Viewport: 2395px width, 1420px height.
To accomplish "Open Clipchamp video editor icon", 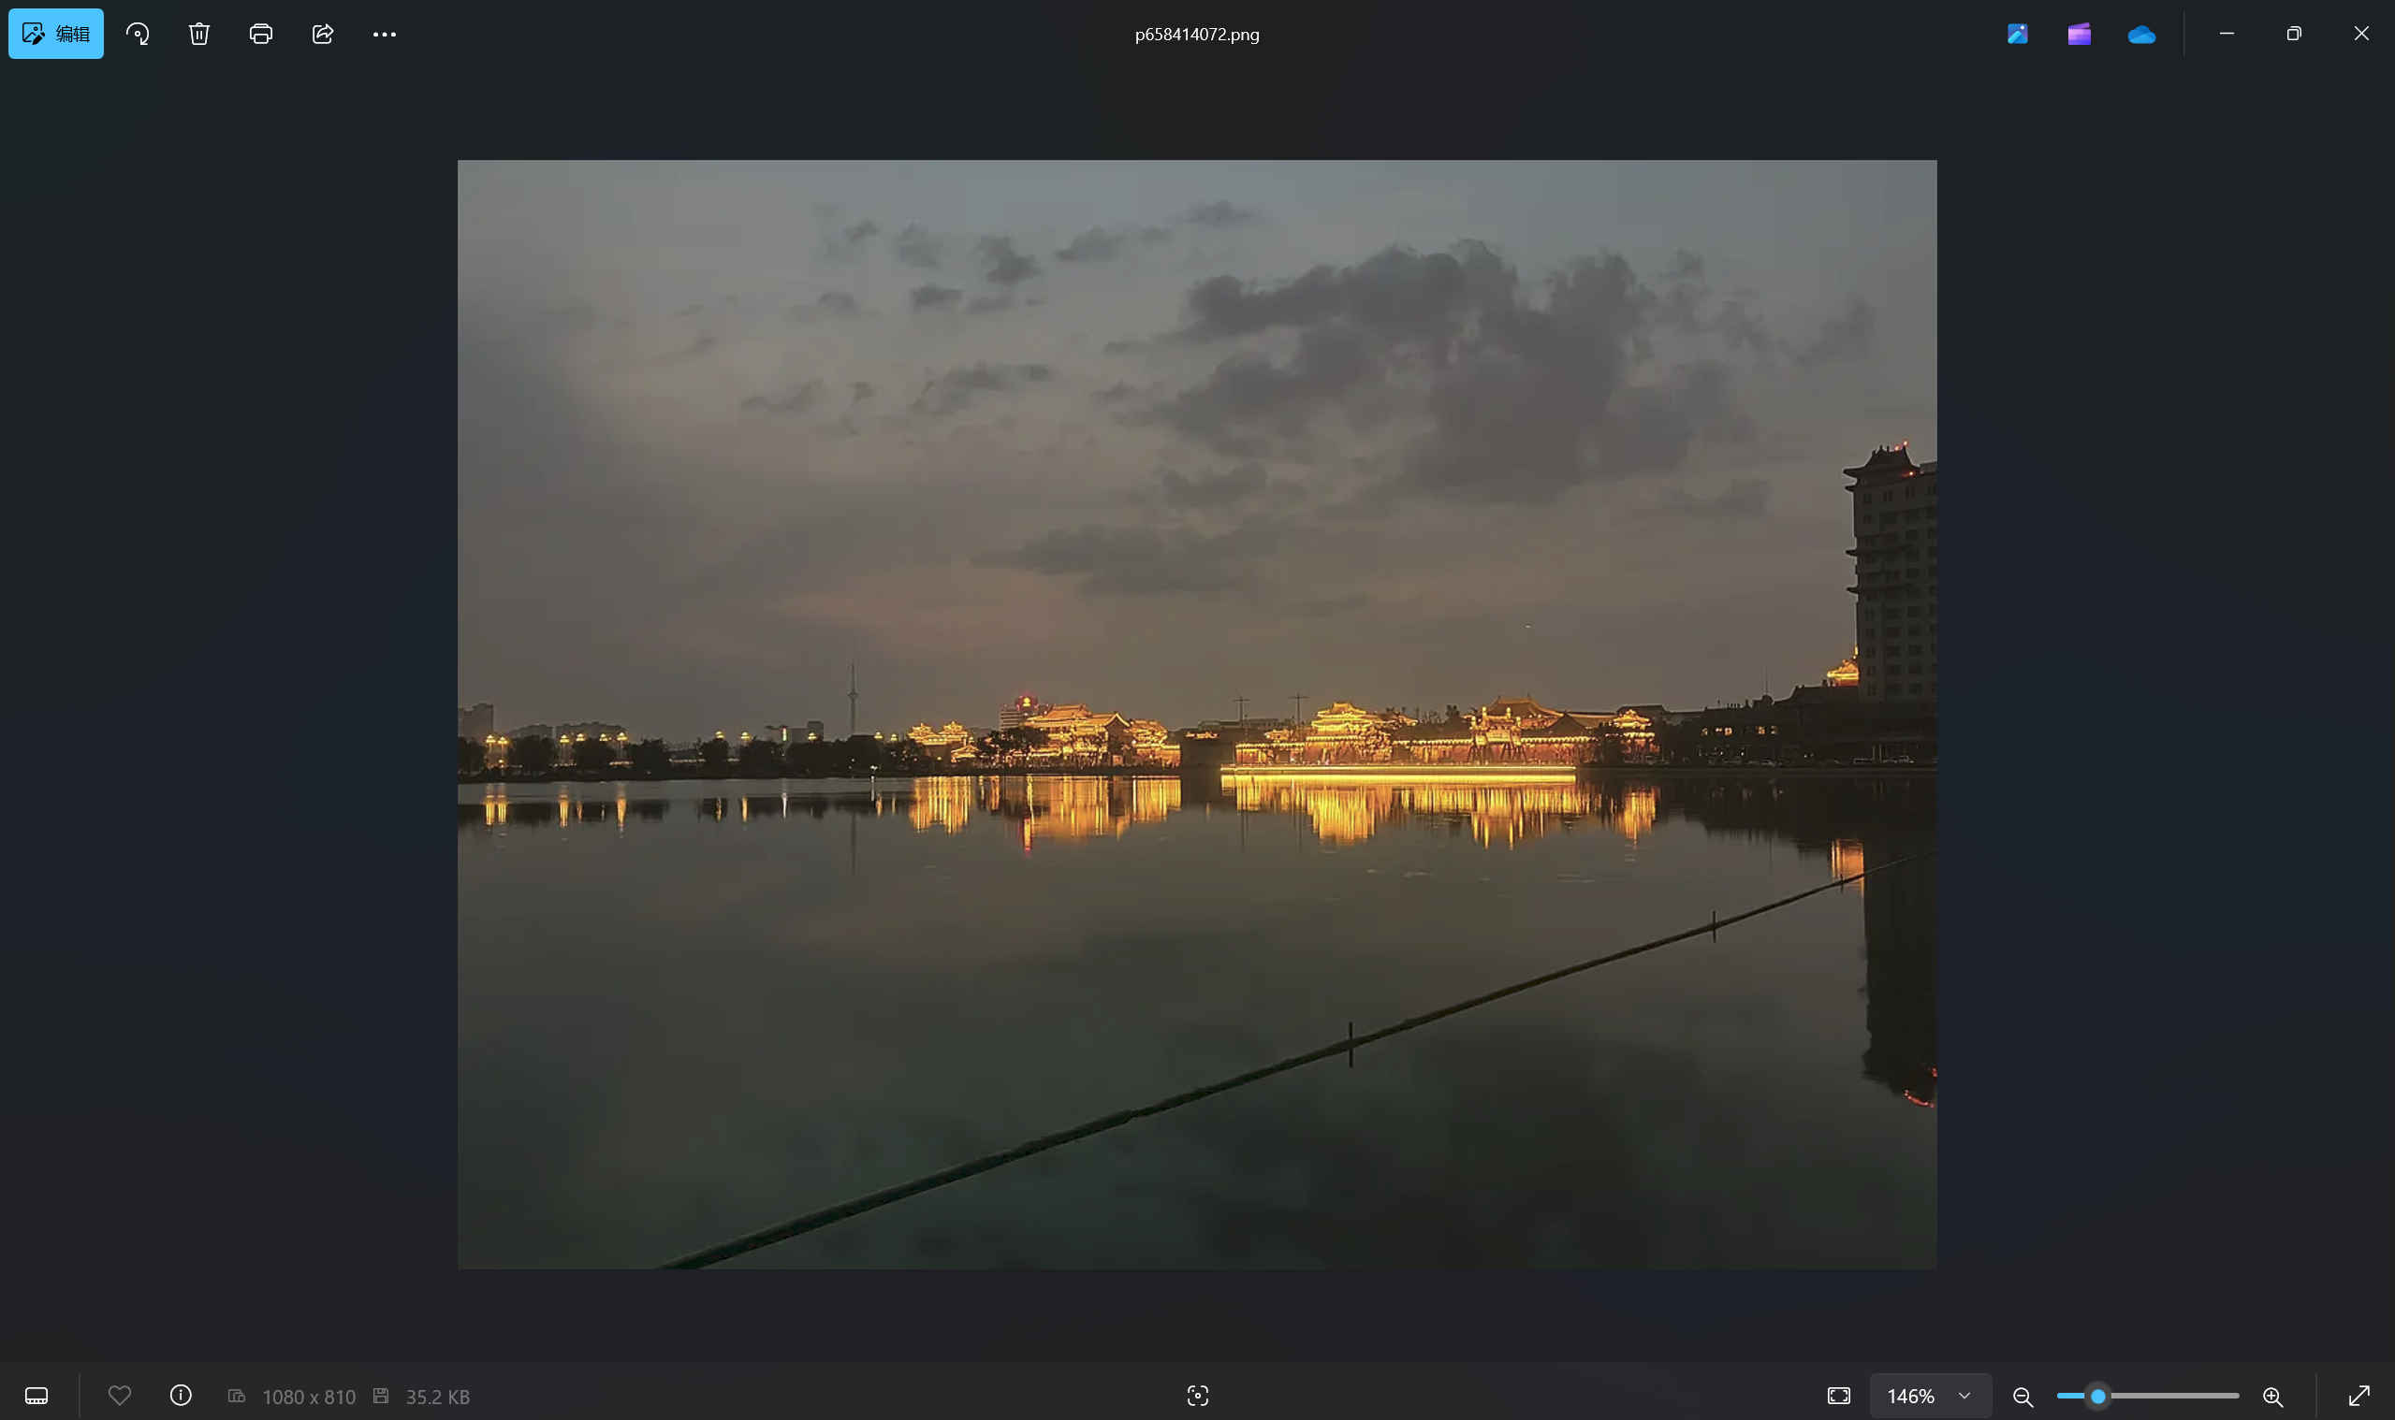I will 2078,35.
